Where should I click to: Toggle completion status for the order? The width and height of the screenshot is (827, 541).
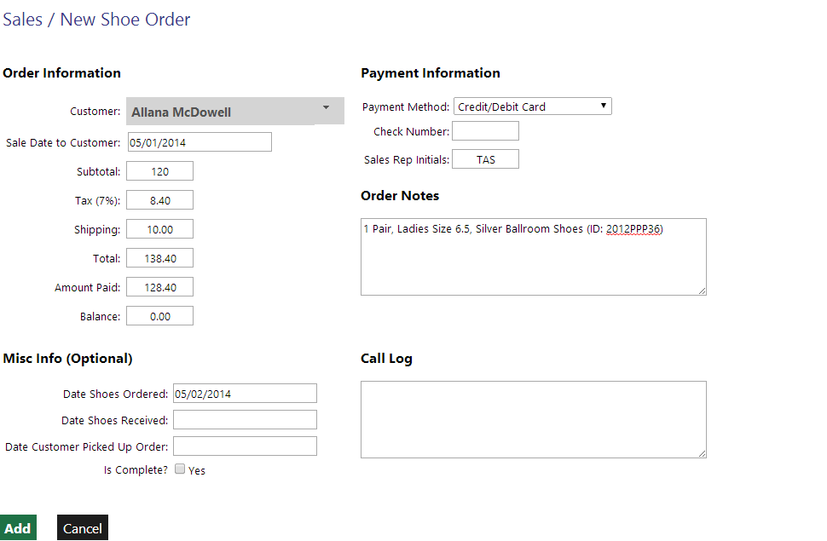[x=179, y=469]
